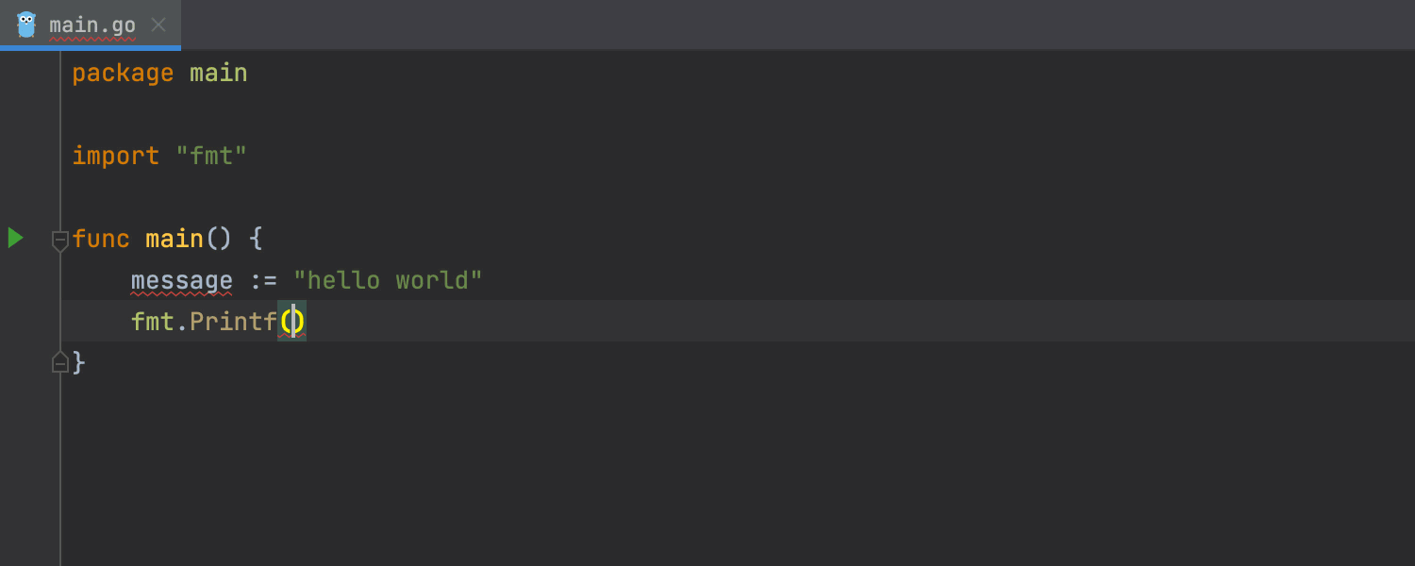Click the package keyword
The image size is (1415, 566).
[123, 74]
